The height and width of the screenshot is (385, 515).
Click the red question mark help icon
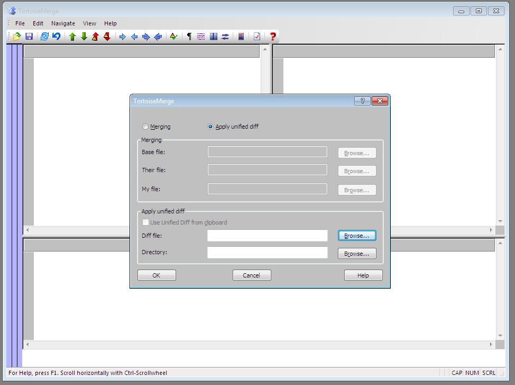pyautogui.click(x=273, y=37)
